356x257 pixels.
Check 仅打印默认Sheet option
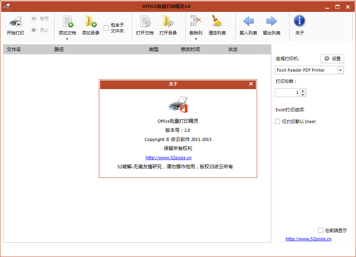277,122
